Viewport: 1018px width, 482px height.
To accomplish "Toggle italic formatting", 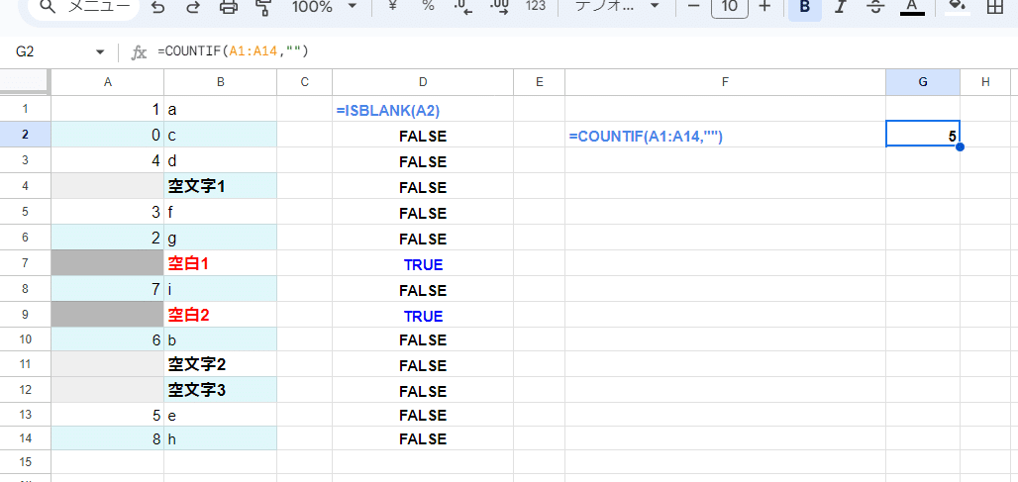I will (841, 7).
